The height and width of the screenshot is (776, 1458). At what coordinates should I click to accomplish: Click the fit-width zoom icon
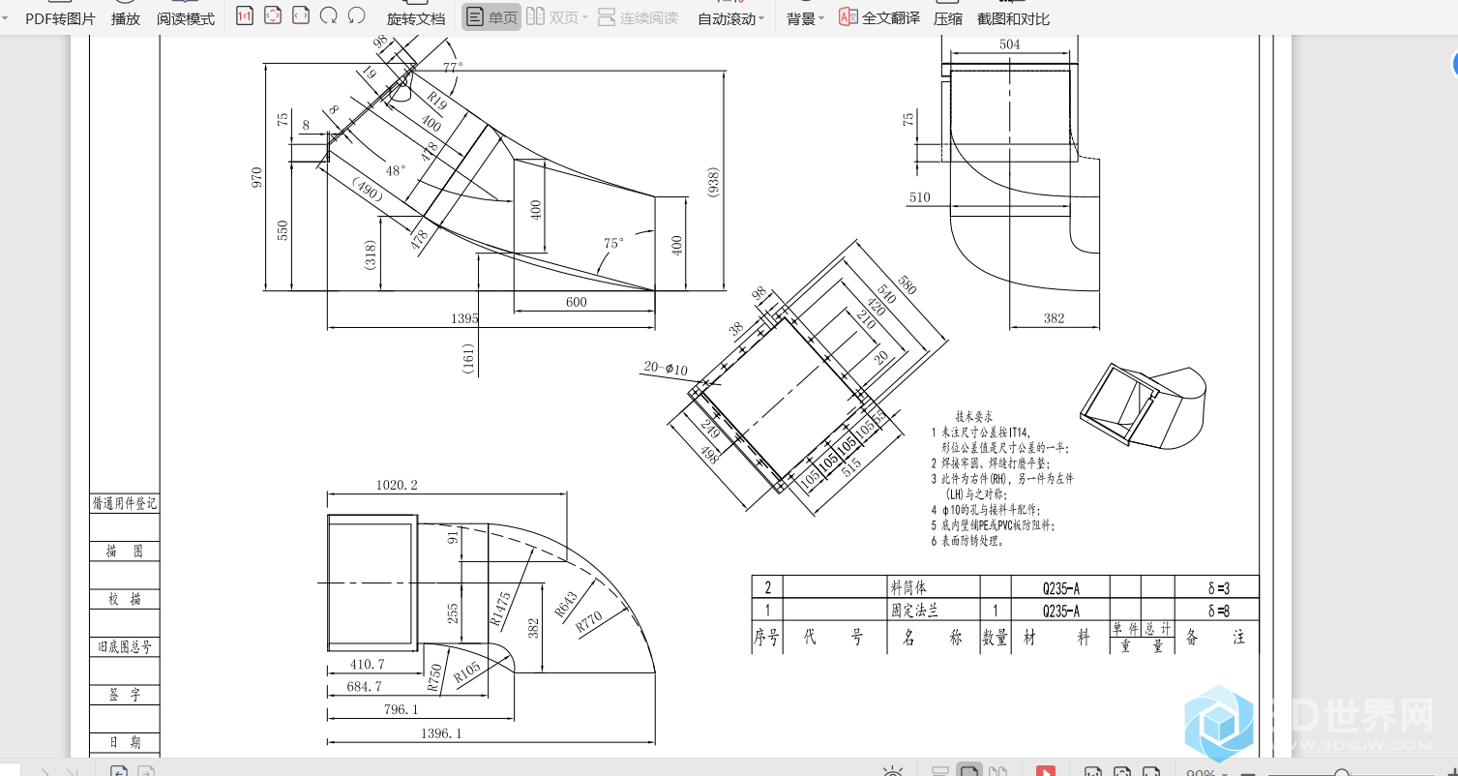[301, 15]
